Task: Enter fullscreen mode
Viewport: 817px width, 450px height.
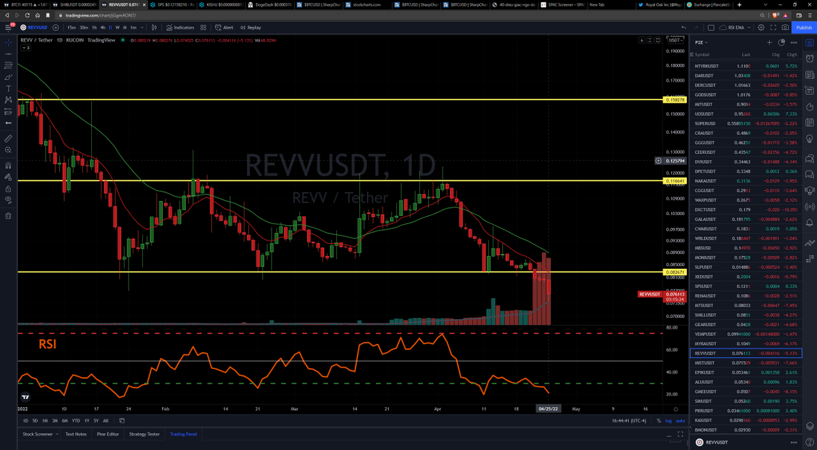Action: pyautogui.click(x=773, y=27)
